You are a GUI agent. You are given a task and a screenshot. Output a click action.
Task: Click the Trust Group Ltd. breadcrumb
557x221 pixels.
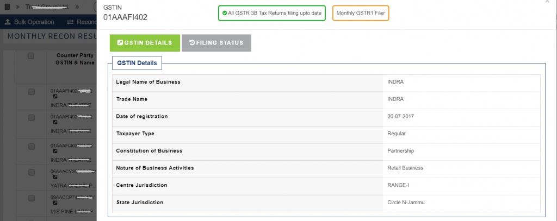(47, 7)
